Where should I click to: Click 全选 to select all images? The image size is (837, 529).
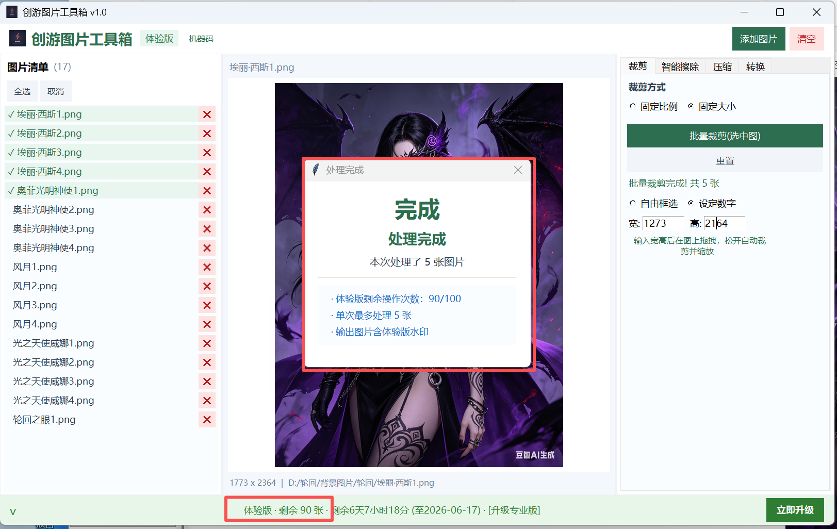22,91
